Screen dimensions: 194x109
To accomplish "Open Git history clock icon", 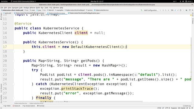I will pyautogui.click(x=181, y=10).
